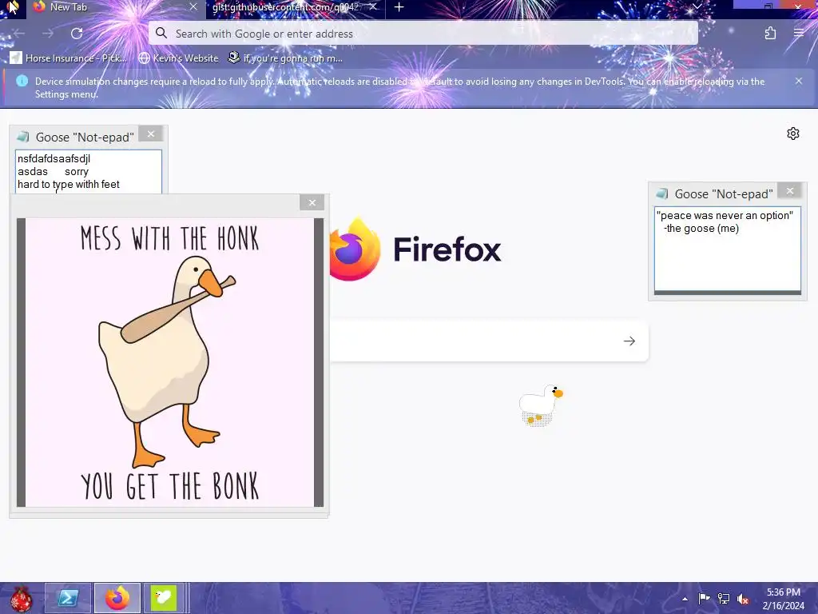
Task: Open the Extensions puzzle icon
Action: [x=770, y=34]
